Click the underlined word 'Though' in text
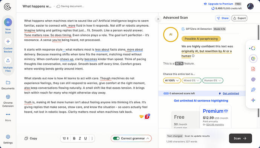Image resolution: width=260 pixels, height=148 pixels. click(x=105, y=79)
